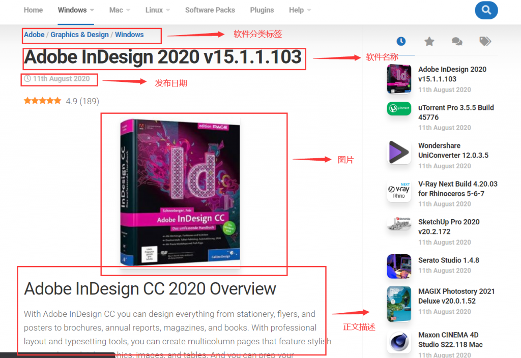Show recent posts via clock tab icon

tap(401, 41)
